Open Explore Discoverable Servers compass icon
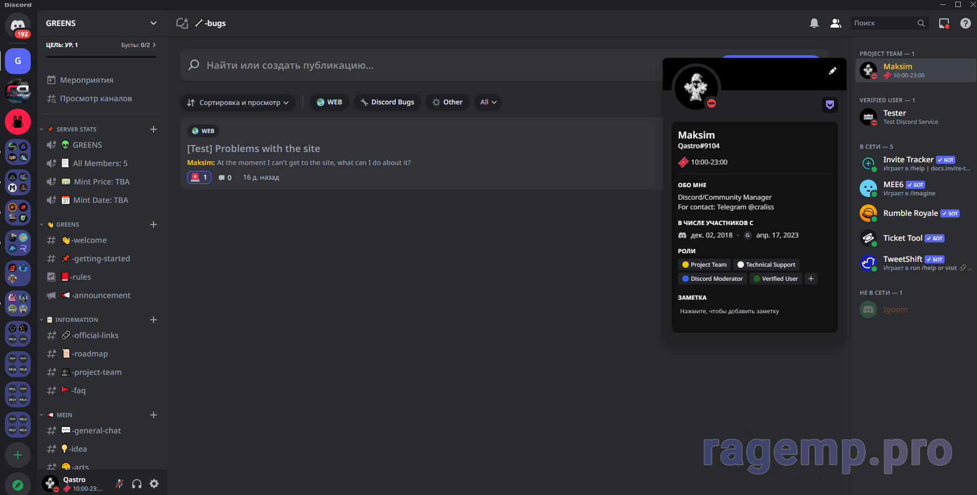 click(18, 485)
